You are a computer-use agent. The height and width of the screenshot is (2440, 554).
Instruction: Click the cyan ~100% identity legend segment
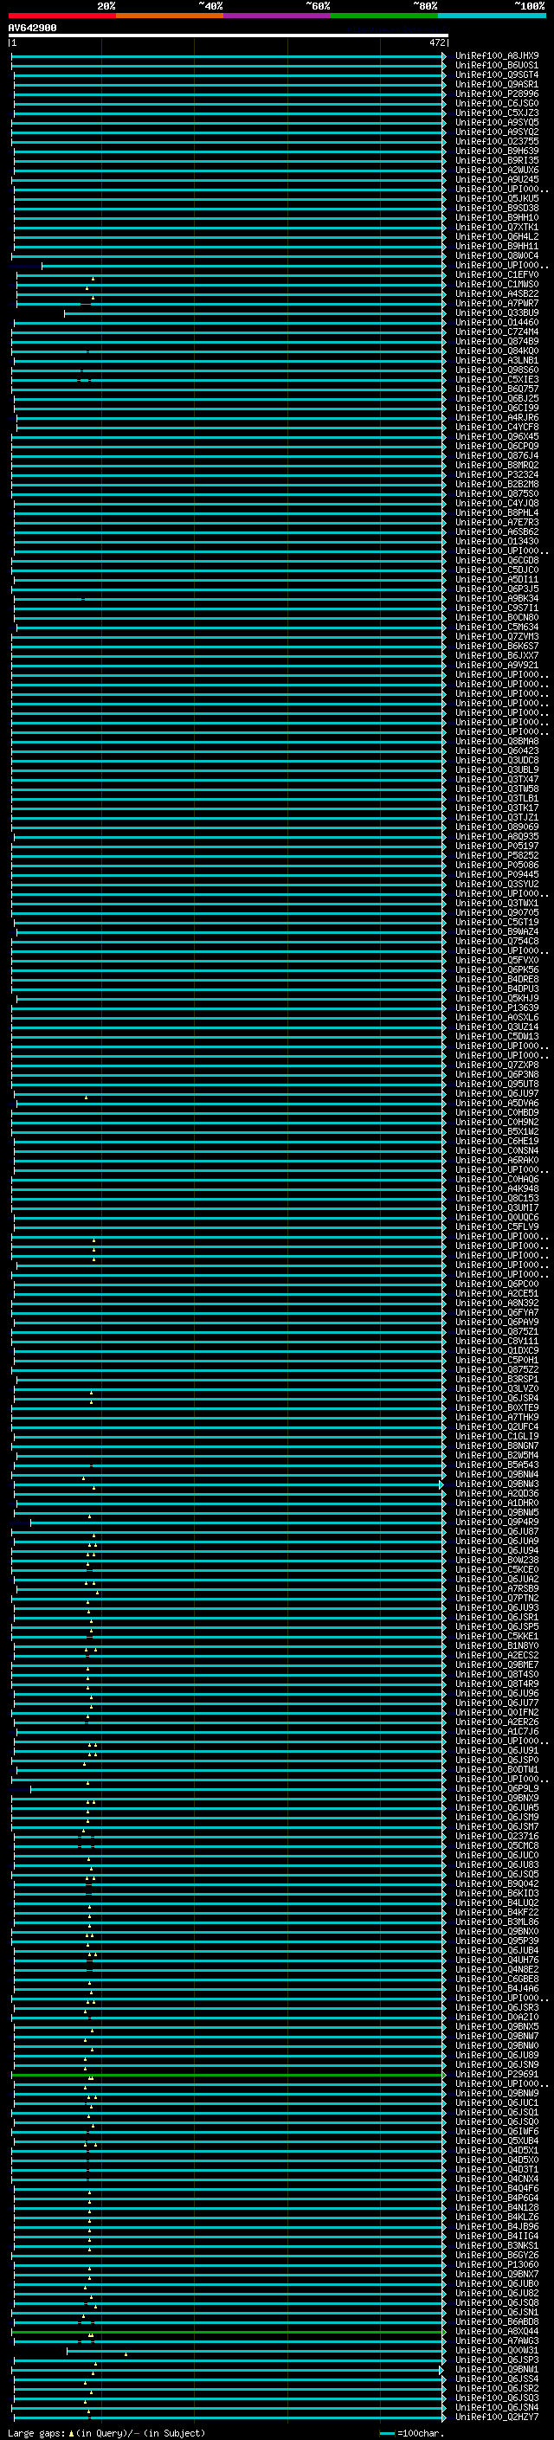pyautogui.click(x=492, y=16)
